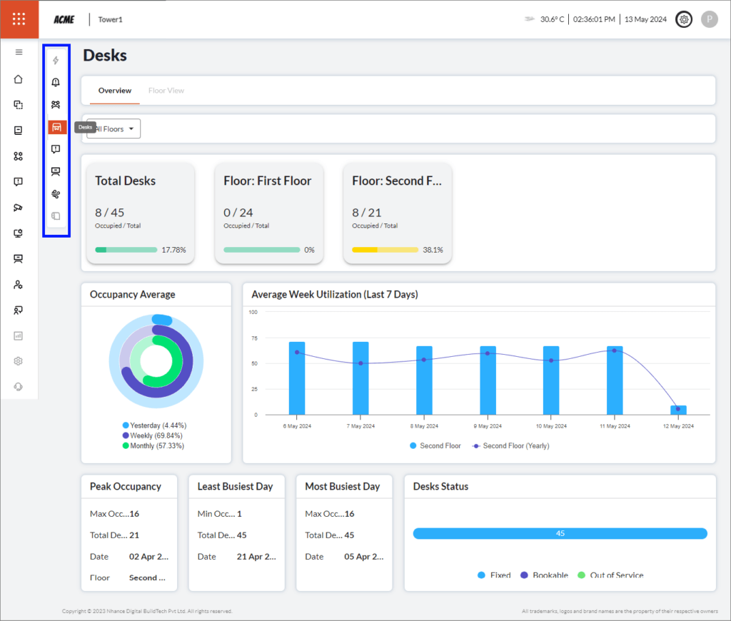Click the Floor: Second Floor card

(x=397, y=213)
